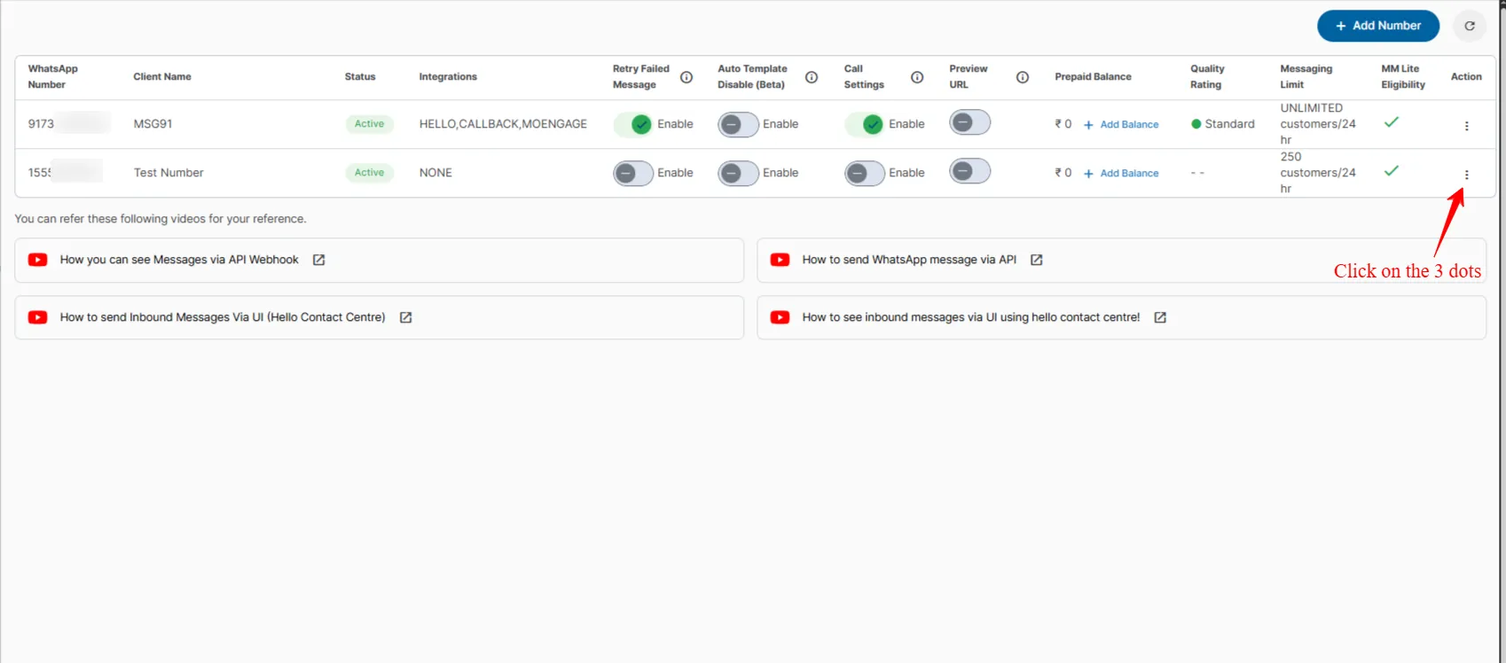The image size is (1506, 663).
Task: Click the Test Number client name
Action: point(169,173)
